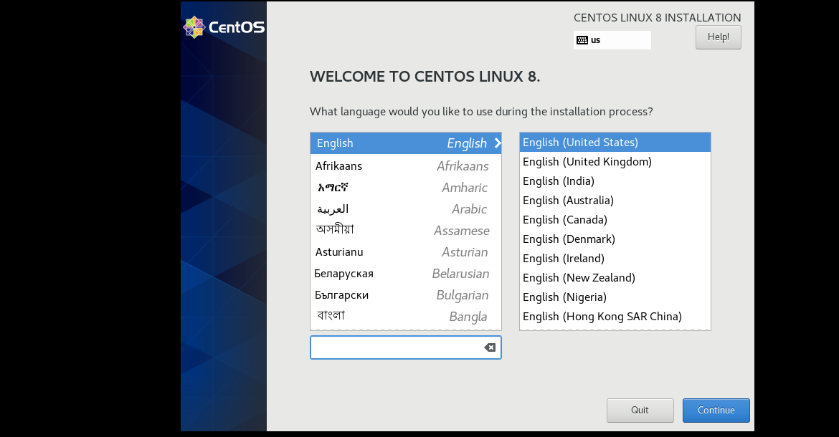Select Asturianu language row

406,252
